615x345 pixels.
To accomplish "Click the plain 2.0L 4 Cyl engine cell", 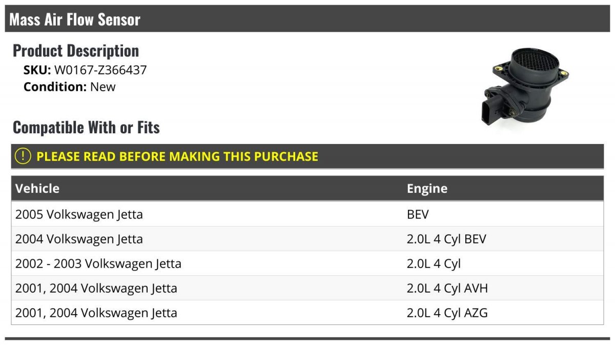I will coord(434,263).
